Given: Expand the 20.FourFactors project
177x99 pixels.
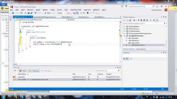Looking at the screenshot, I should (x=124, y=29).
